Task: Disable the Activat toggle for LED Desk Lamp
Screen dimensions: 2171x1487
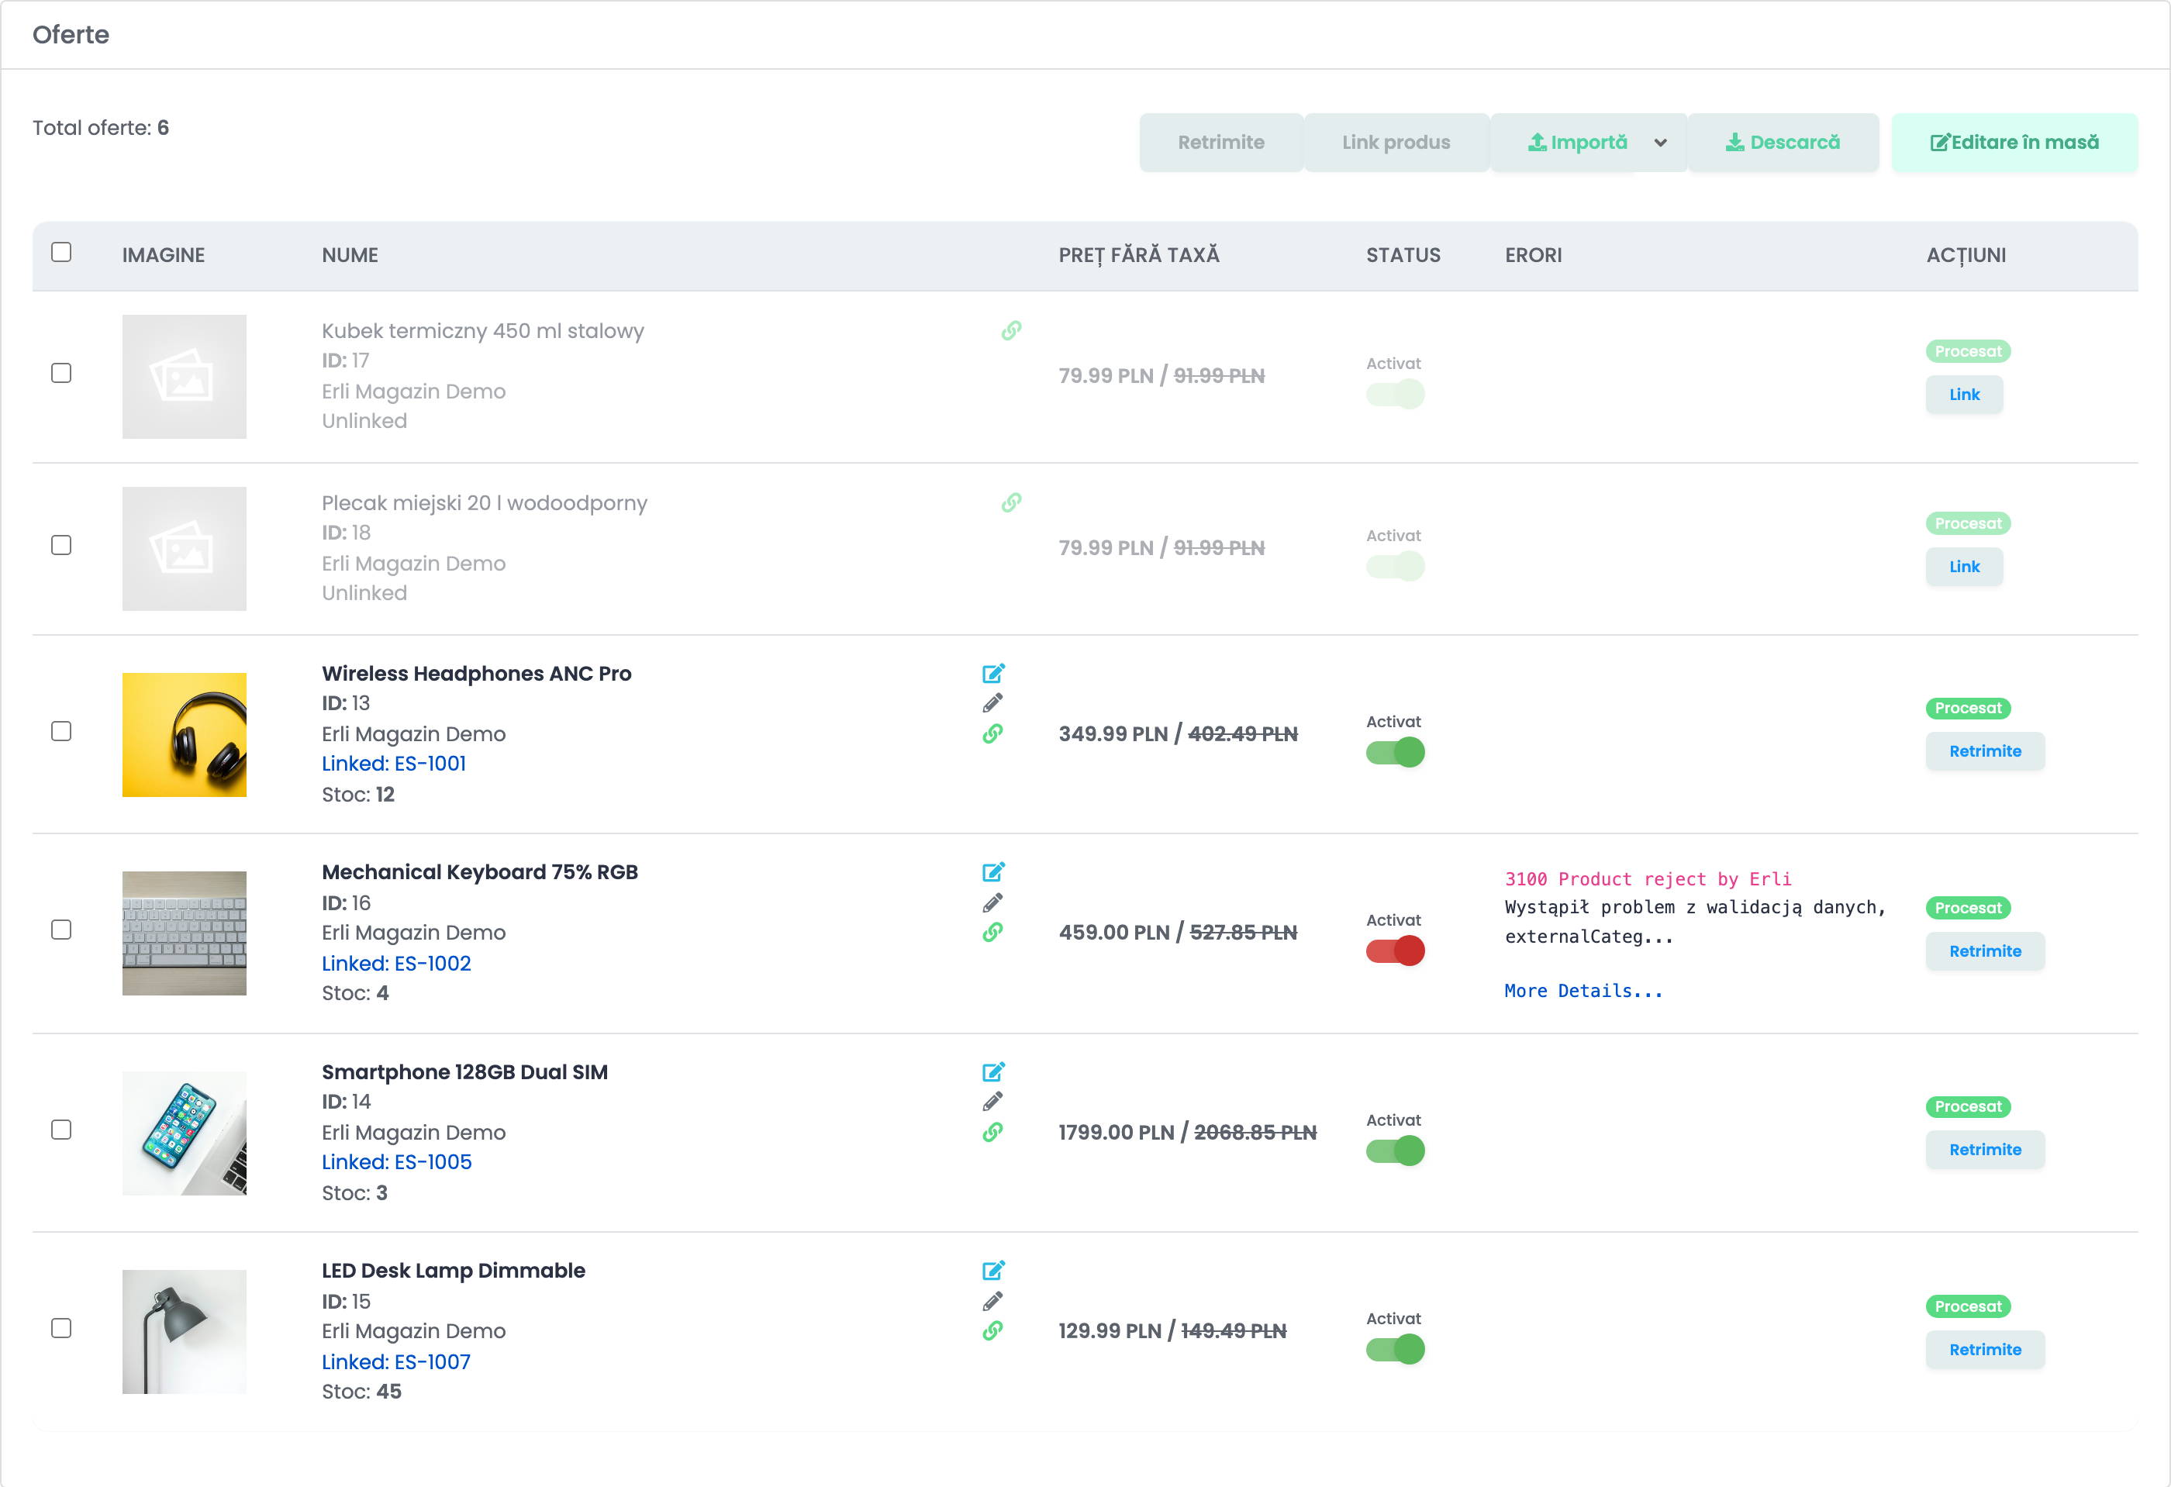Action: click(x=1395, y=1349)
